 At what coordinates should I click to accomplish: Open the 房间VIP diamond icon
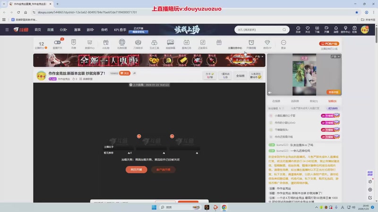pyautogui.click(x=267, y=44)
